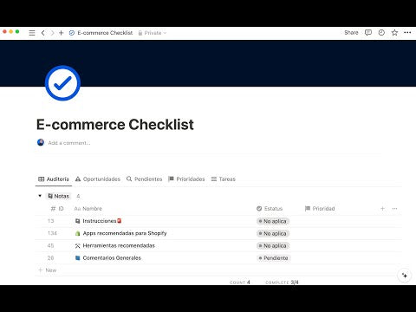The height and width of the screenshot is (312, 416).
Task: Click ID cell 134
Action: [x=52, y=233]
